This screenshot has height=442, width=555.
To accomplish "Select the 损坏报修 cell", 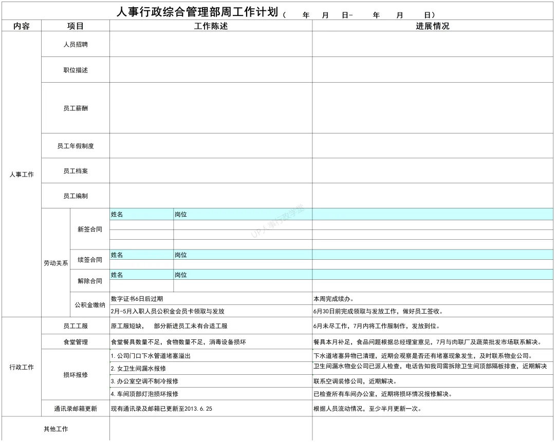I will point(76,374).
